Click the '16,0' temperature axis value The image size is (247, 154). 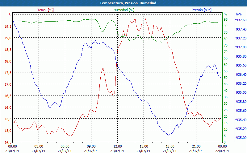(8, 108)
